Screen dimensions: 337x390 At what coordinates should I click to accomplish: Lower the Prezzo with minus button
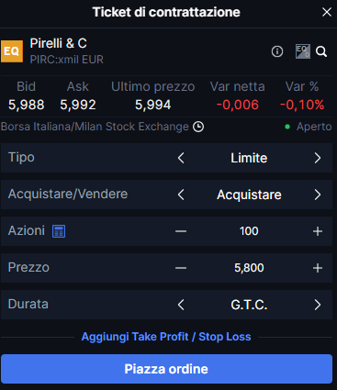tap(181, 268)
